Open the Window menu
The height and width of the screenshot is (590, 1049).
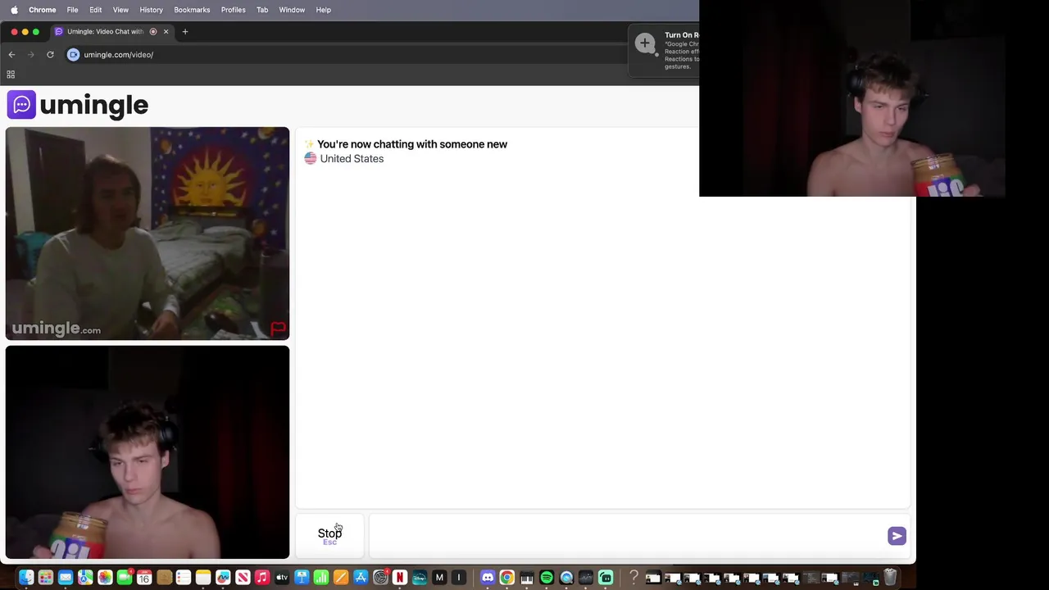(x=292, y=10)
